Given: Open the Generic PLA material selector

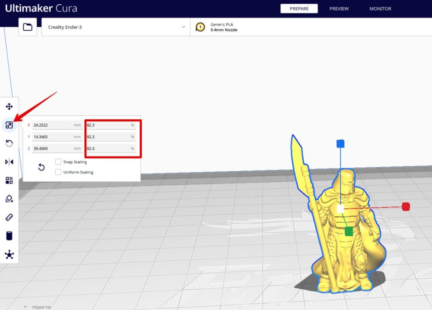Looking at the screenshot, I should coord(224,27).
